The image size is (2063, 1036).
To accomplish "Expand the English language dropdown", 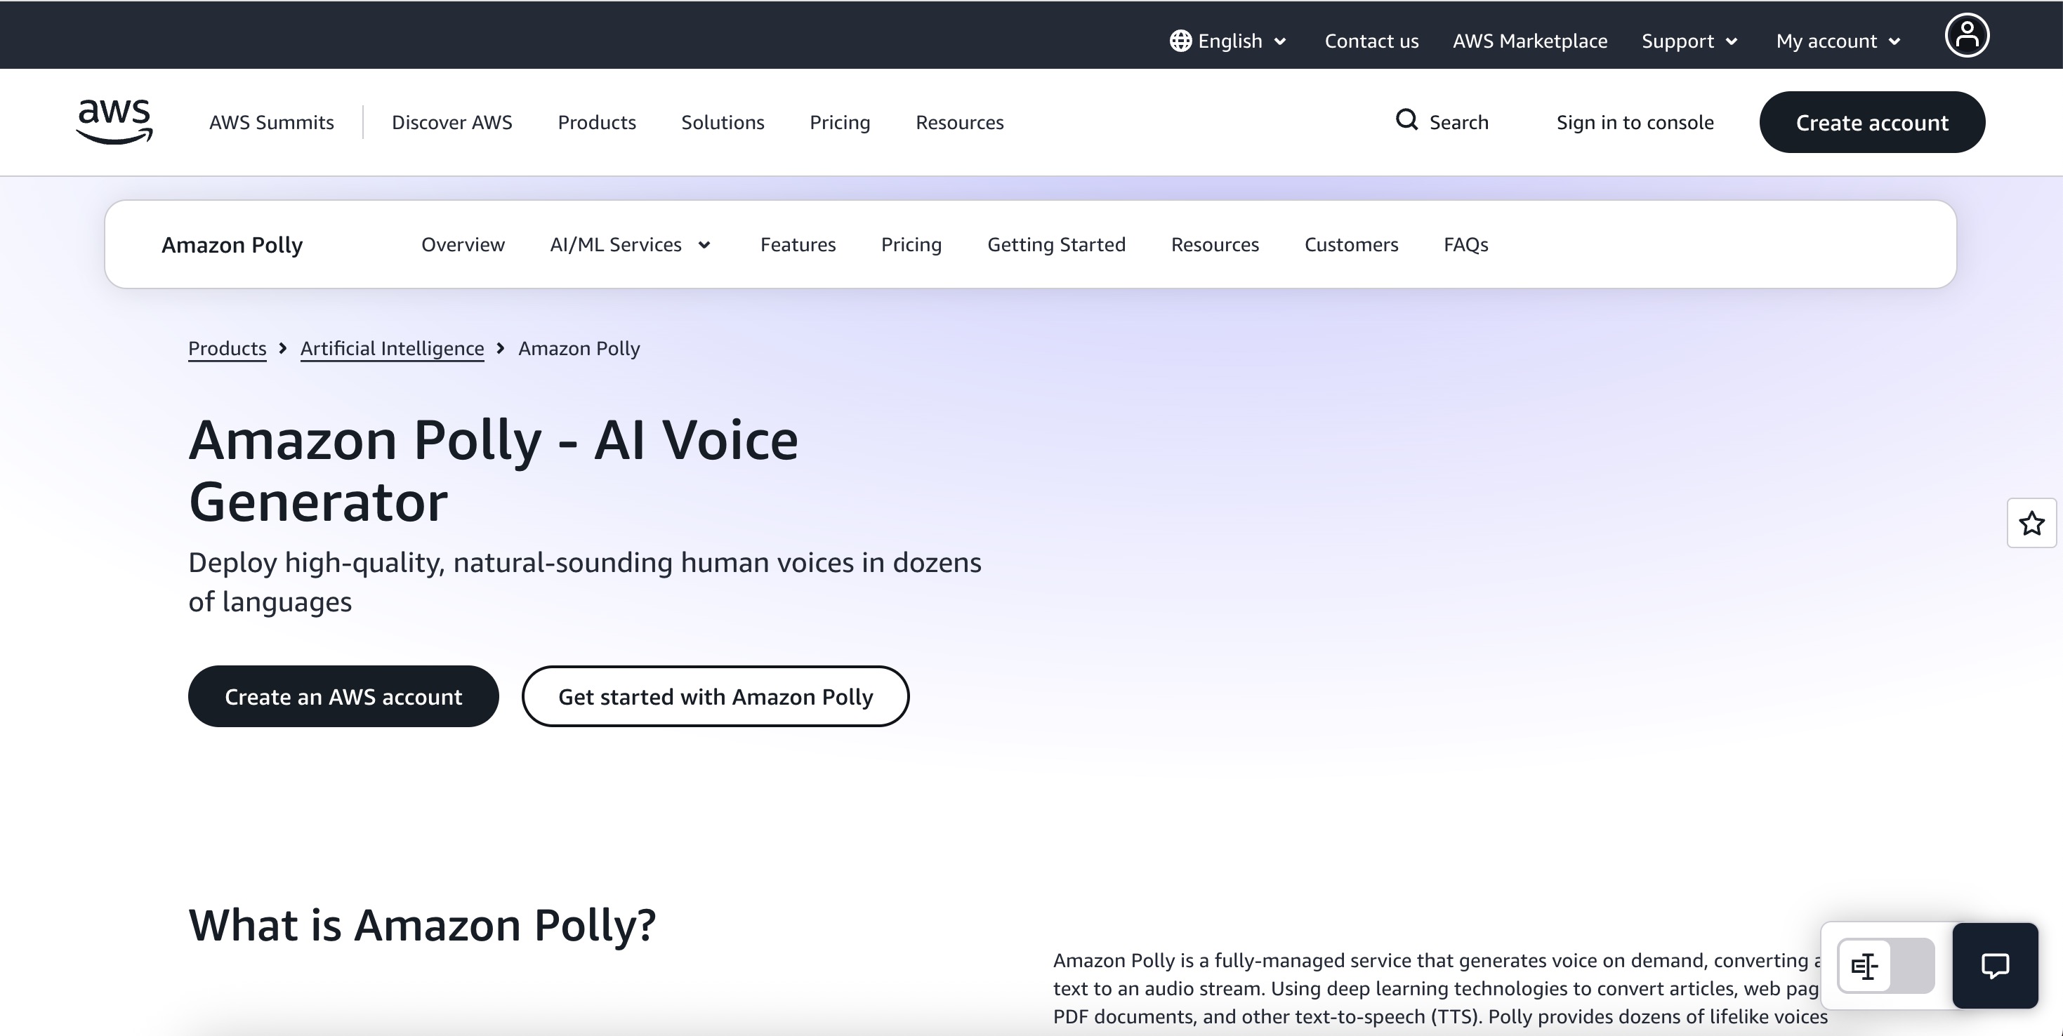I will [x=1229, y=41].
